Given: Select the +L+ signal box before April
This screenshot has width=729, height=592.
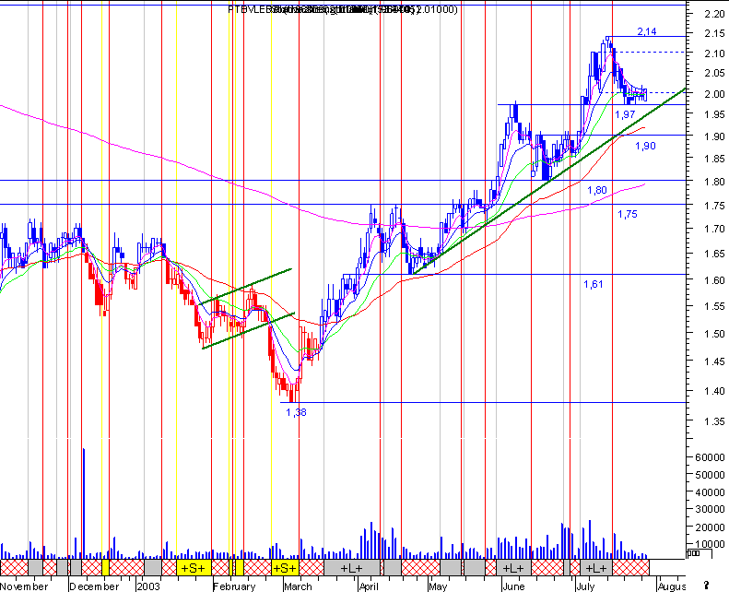Looking at the screenshot, I should [x=351, y=568].
